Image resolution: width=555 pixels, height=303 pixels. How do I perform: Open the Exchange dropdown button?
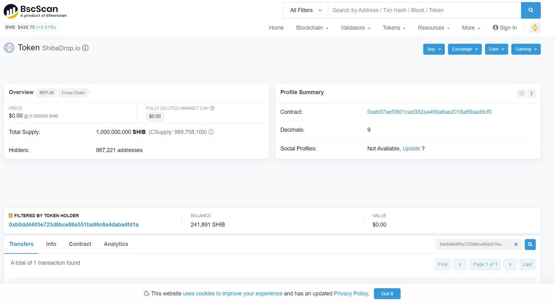coord(465,49)
